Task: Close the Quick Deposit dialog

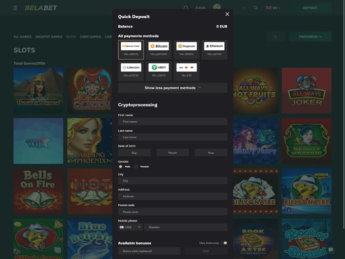Action: pos(227,14)
